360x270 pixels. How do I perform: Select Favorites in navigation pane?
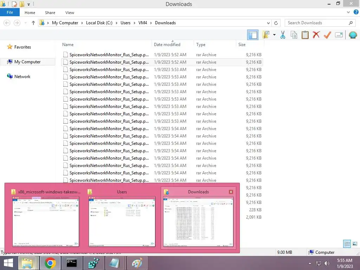[x=22, y=47]
